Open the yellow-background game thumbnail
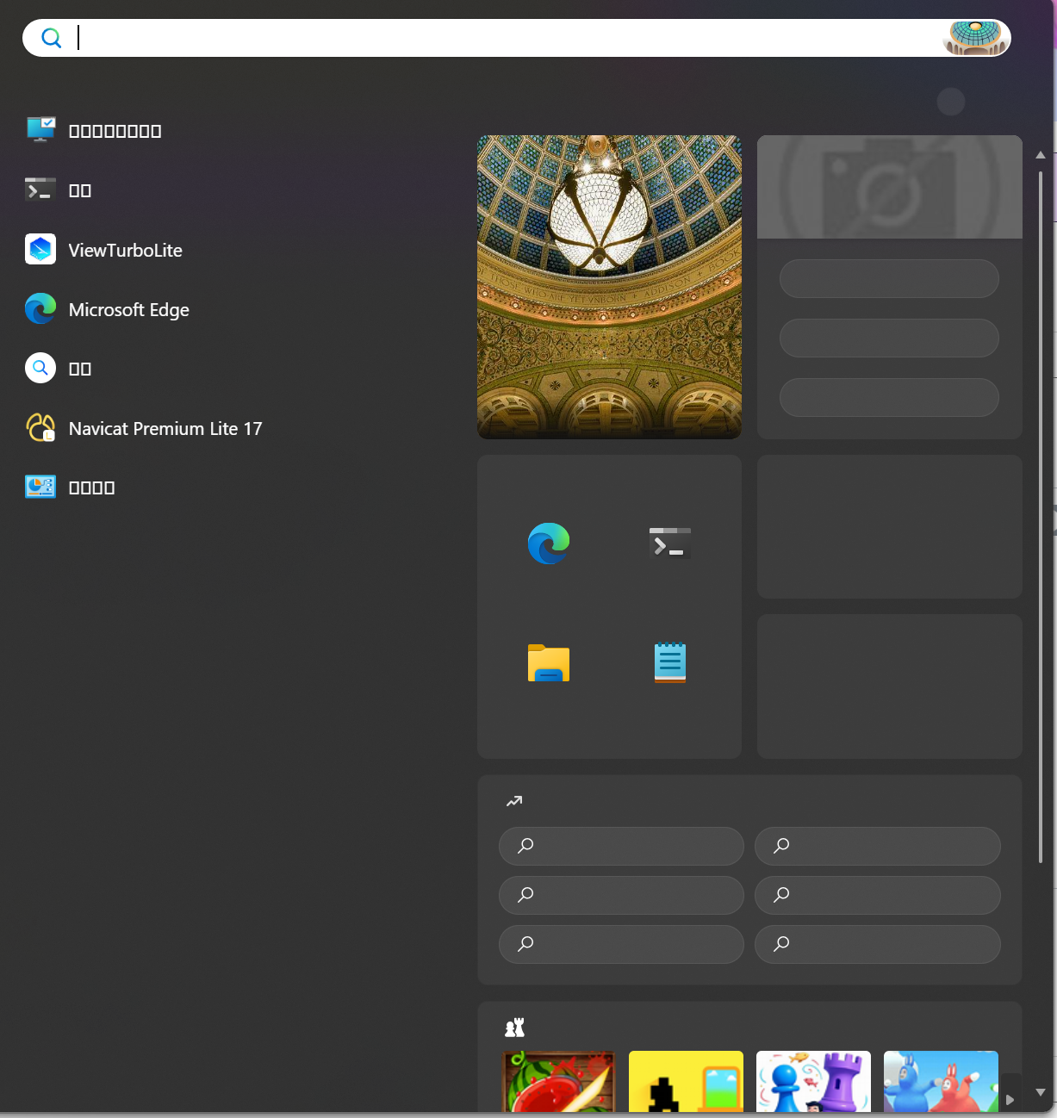The width and height of the screenshot is (1057, 1118). tap(686, 1081)
